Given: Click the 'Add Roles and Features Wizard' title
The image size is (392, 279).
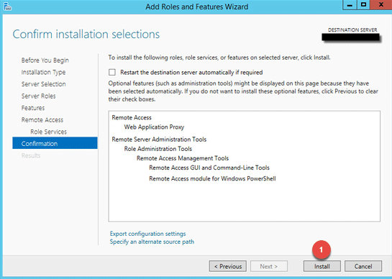Looking at the screenshot, I should pyautogui.click(x=197, y=6).
